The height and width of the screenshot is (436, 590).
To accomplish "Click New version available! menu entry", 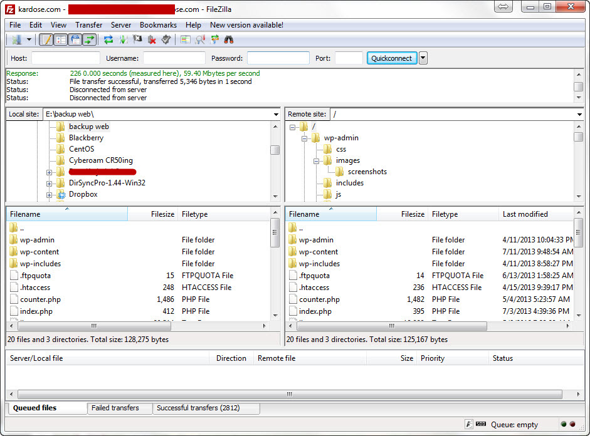I will pos(246,25).
